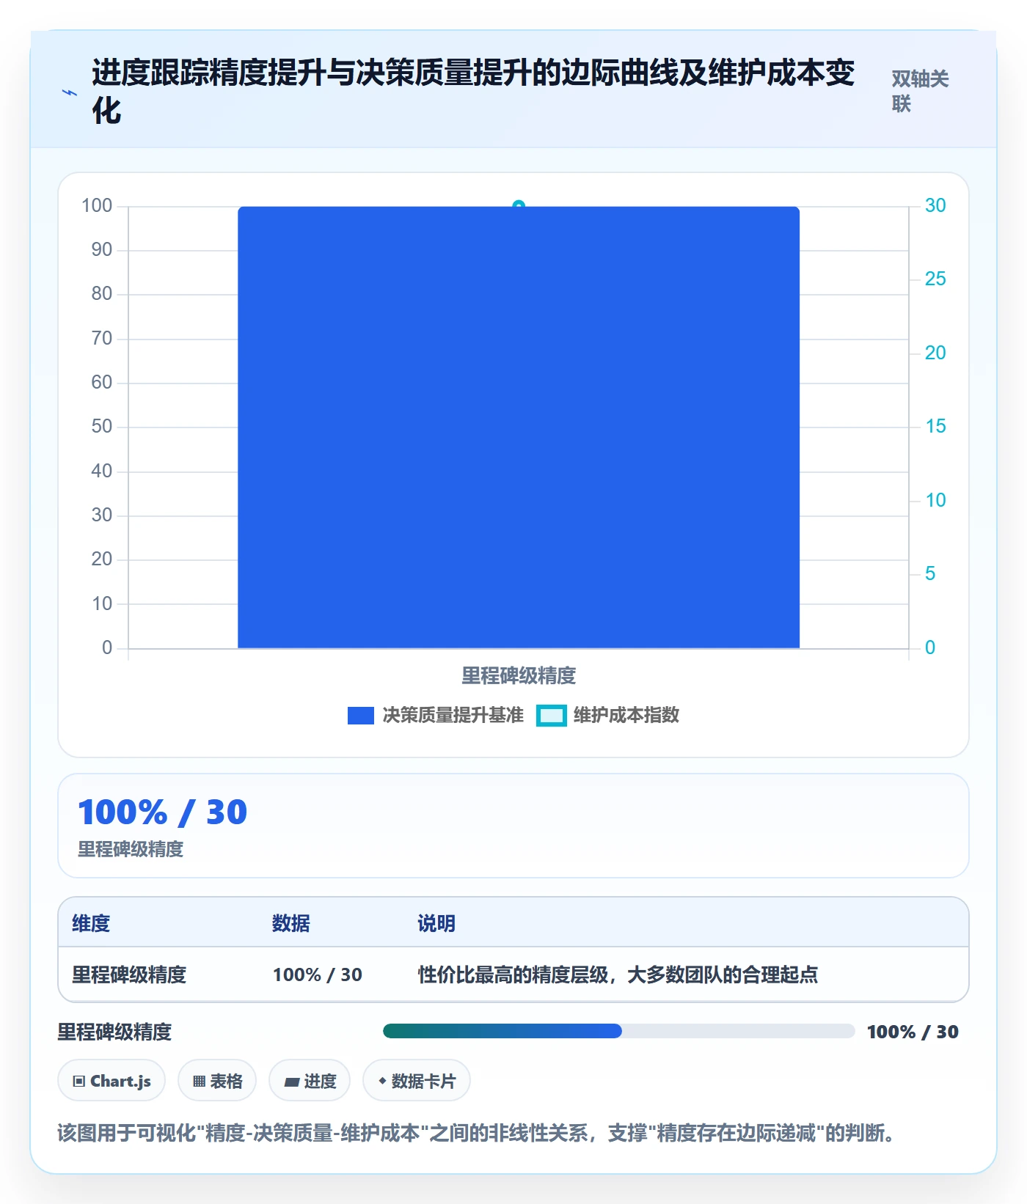Click table cell 里程碑级精度
Image resolution: width=1027 pixels, height=1204 pixels.
[x=129, y=974]
